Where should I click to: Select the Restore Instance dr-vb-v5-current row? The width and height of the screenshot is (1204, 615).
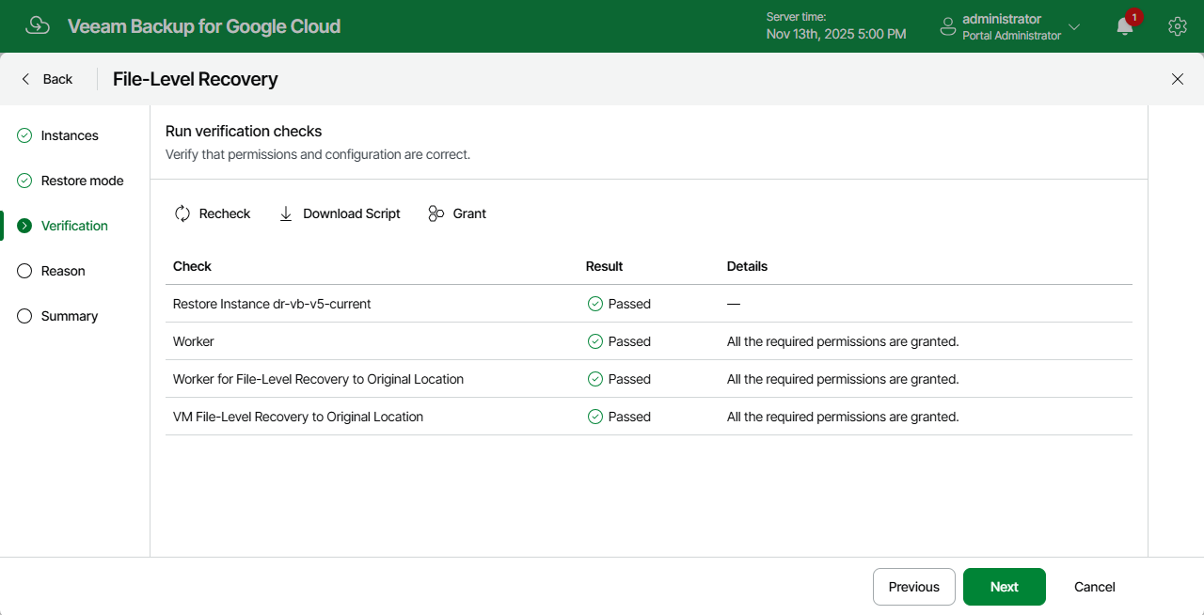coord(649,304)
